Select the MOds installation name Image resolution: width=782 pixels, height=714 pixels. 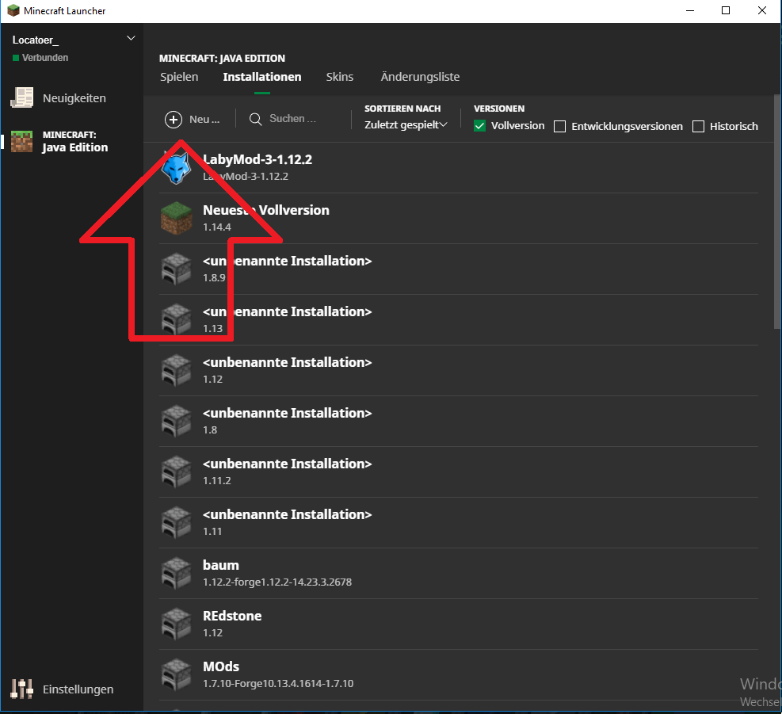[x=221, y=666]
